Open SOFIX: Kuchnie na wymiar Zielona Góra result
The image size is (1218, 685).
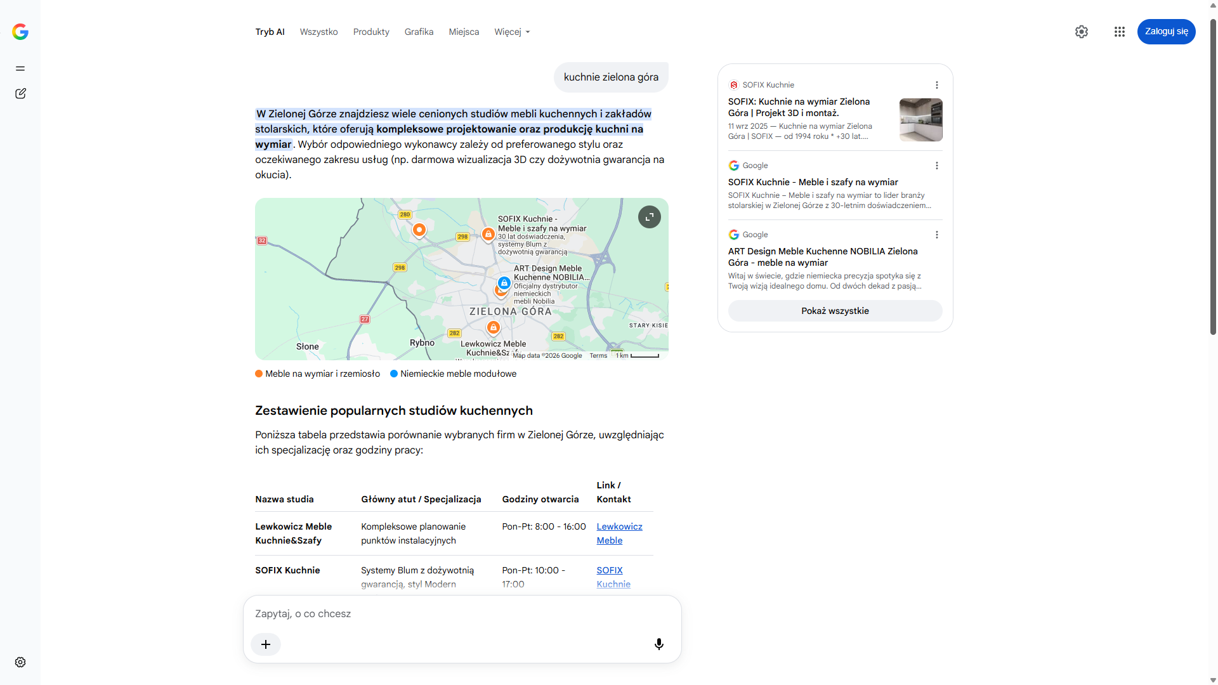799,107
